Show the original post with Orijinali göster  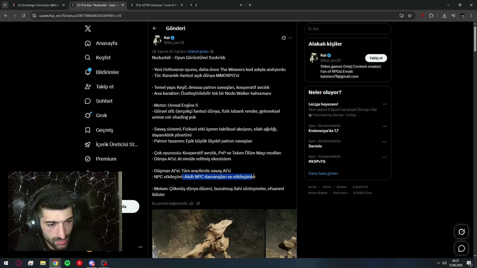point(198,51)
